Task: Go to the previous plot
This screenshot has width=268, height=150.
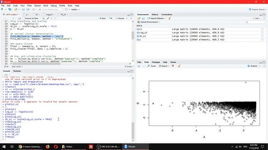Action: pos(139,66)
